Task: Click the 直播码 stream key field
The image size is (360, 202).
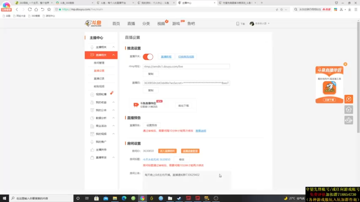Action: (186, 83)
